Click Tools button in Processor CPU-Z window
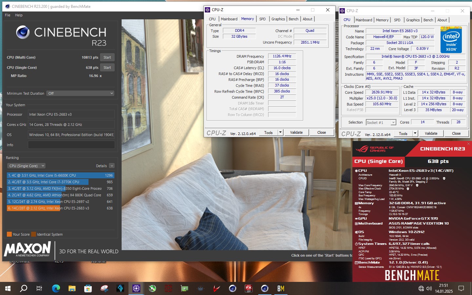Viewport: 472px width, 295px height. click(403, 134)
